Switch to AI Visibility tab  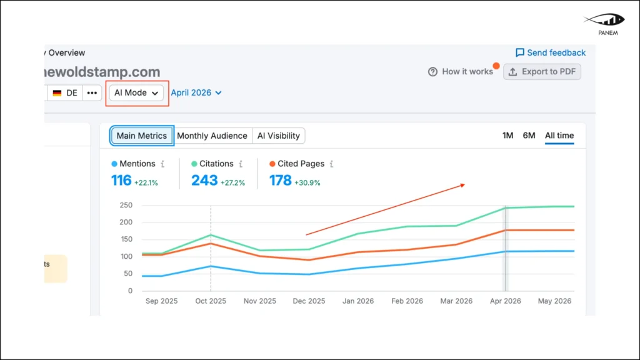coord(278,136)
